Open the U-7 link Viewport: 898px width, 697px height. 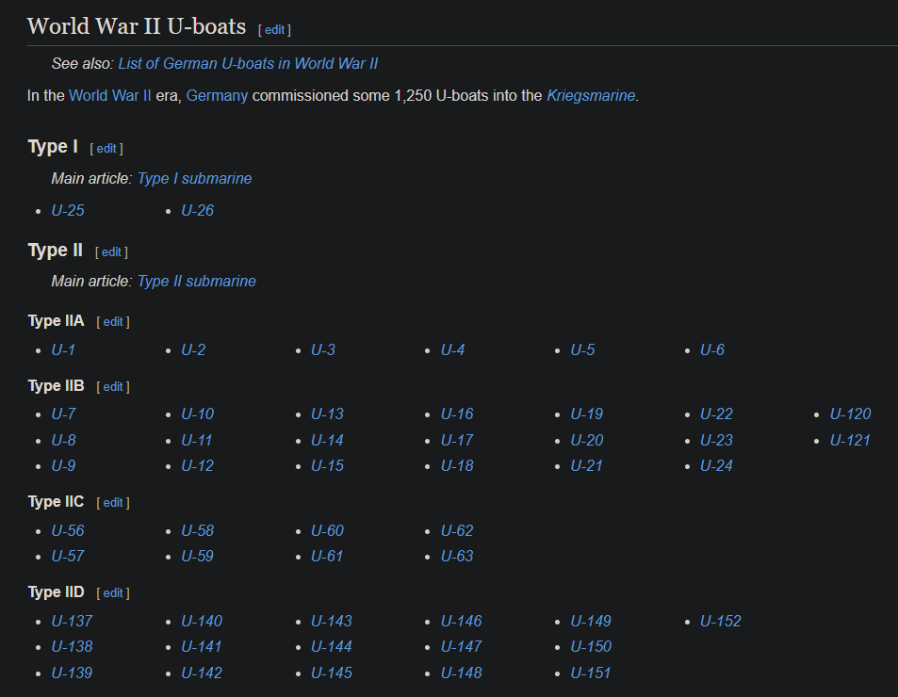point(63,414)
